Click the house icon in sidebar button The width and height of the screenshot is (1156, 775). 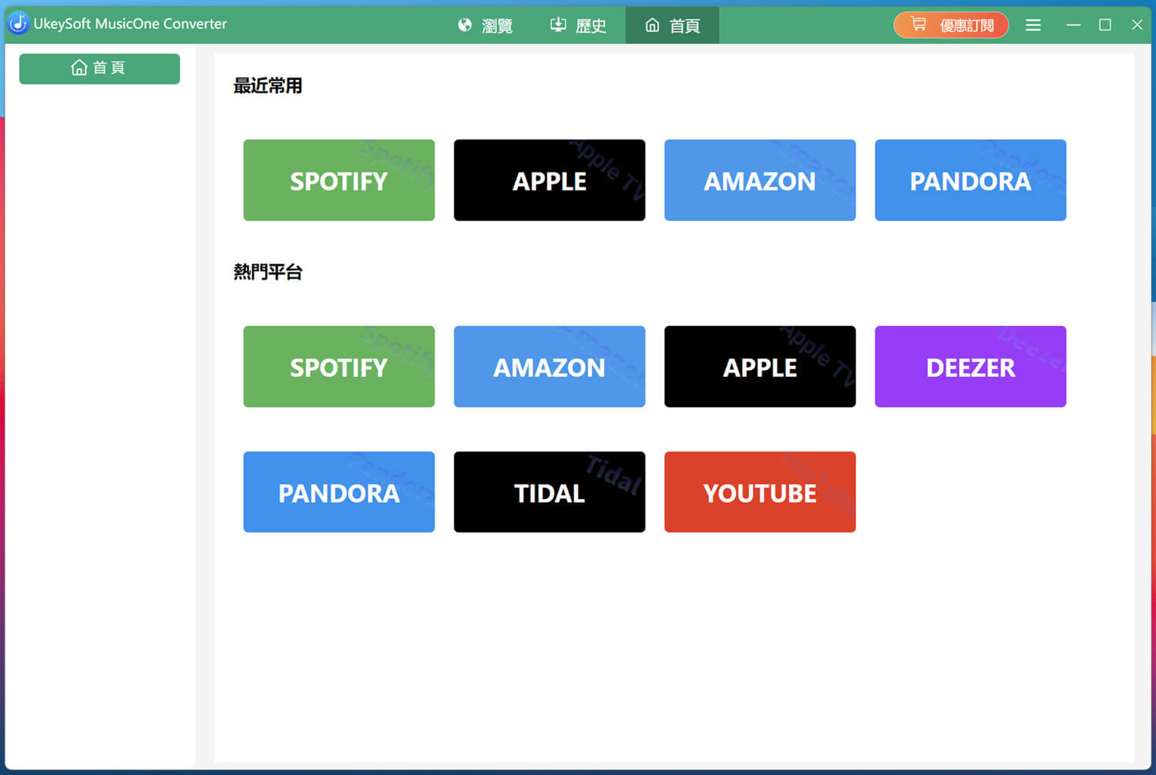(x=79, y=68)
